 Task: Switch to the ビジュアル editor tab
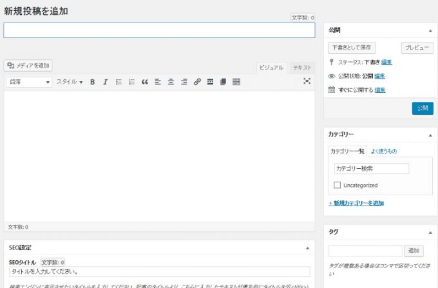(271, 68)
